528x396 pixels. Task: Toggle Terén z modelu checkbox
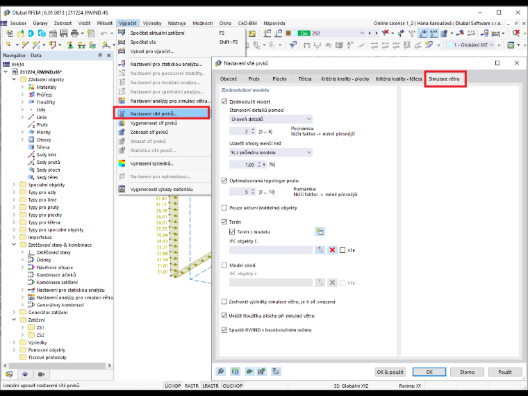click(232, 231)
